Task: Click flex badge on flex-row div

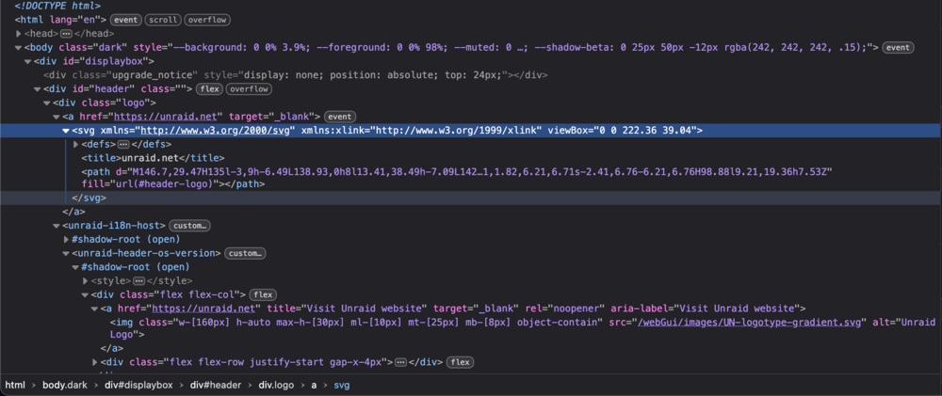Action: pos(461,362)
